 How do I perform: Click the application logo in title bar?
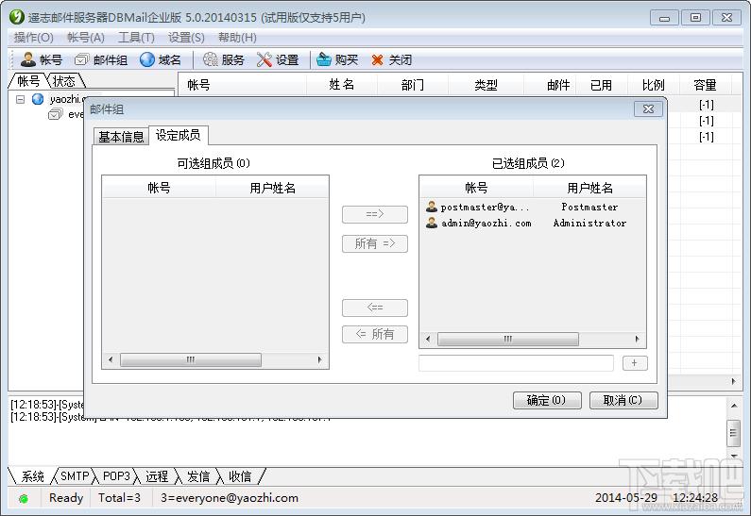click(17, 17)
